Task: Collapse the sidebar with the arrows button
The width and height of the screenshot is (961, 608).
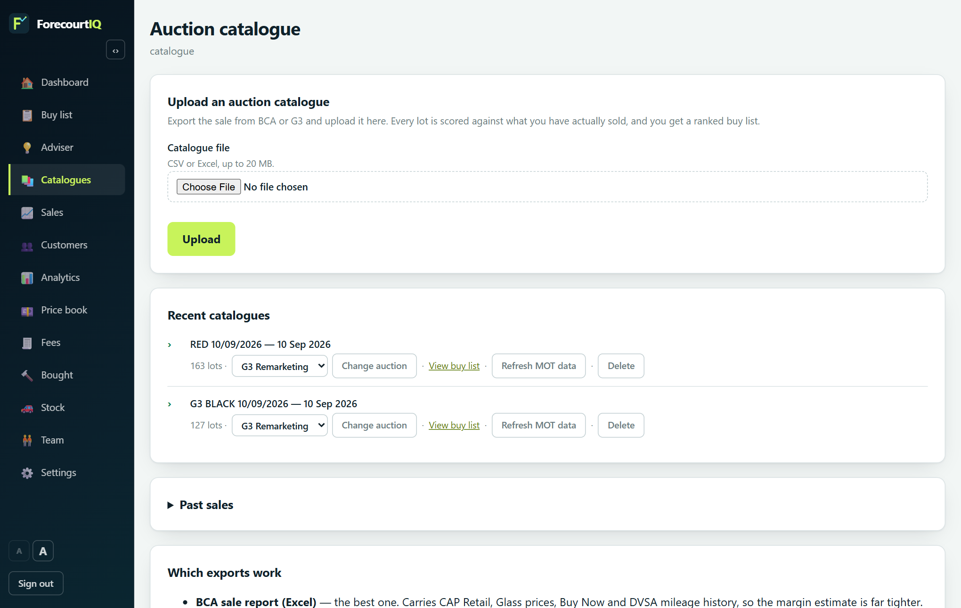Action: click(115, 50)
